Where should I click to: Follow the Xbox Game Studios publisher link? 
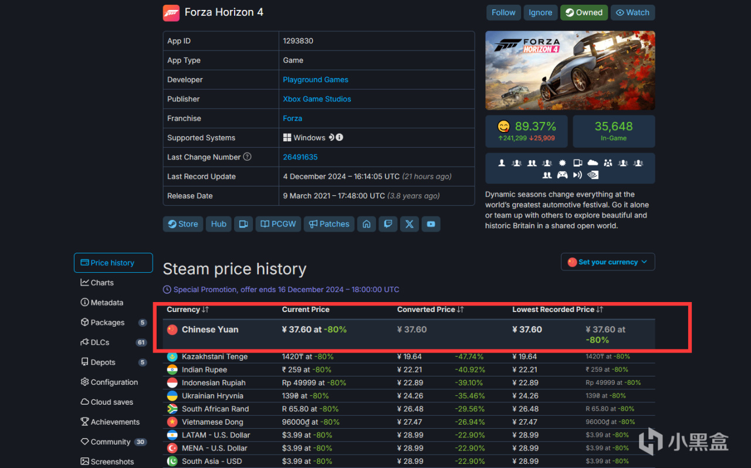tap(317, 99)
